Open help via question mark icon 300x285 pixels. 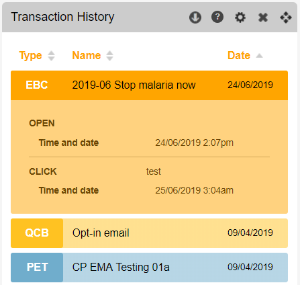point(217,17)
